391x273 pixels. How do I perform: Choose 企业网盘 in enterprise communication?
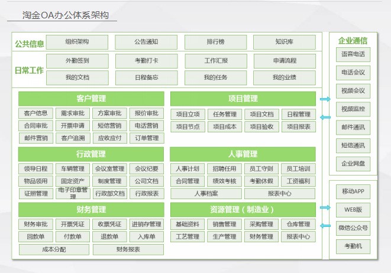tap(353, 163)
